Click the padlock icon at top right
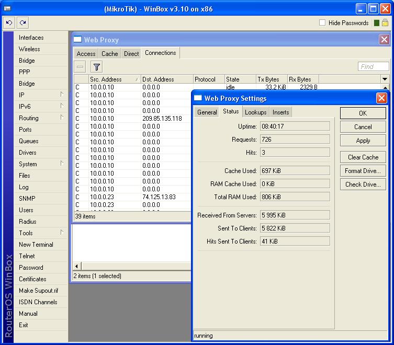The width and height of the screenshot is (394, 345). pyautogui.click(x=385, y=22)
